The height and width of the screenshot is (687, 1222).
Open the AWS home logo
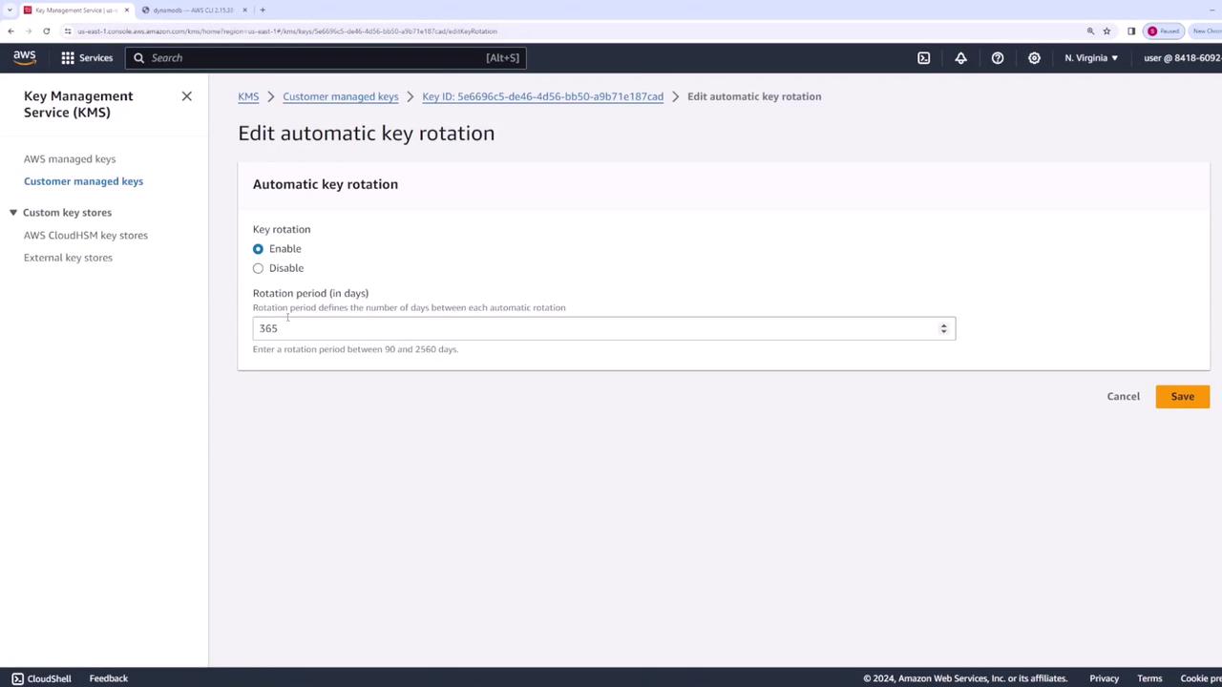click(25, 57)
